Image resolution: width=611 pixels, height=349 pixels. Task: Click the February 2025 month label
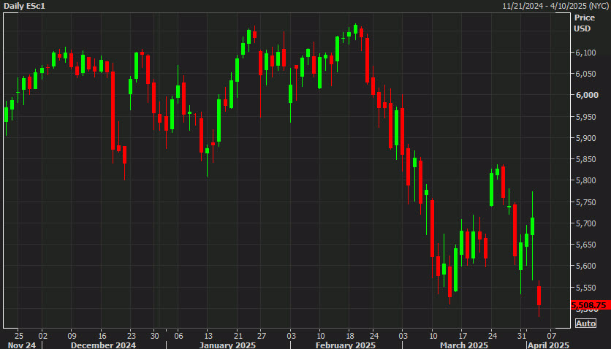[346, 345]
